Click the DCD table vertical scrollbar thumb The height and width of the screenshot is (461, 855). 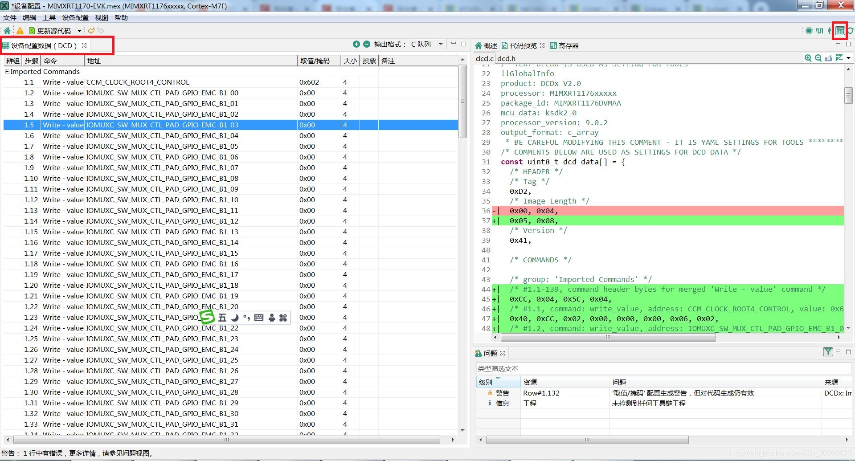462,102
